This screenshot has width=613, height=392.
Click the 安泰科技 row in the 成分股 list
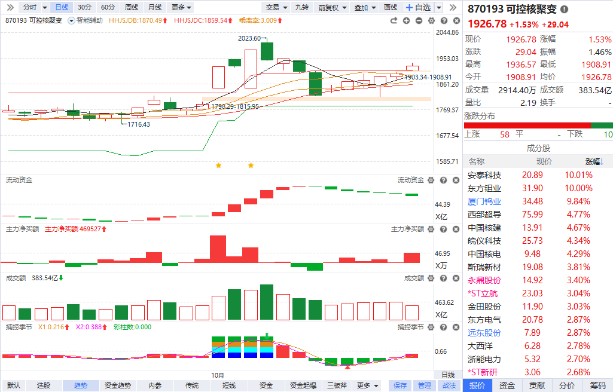484,175
